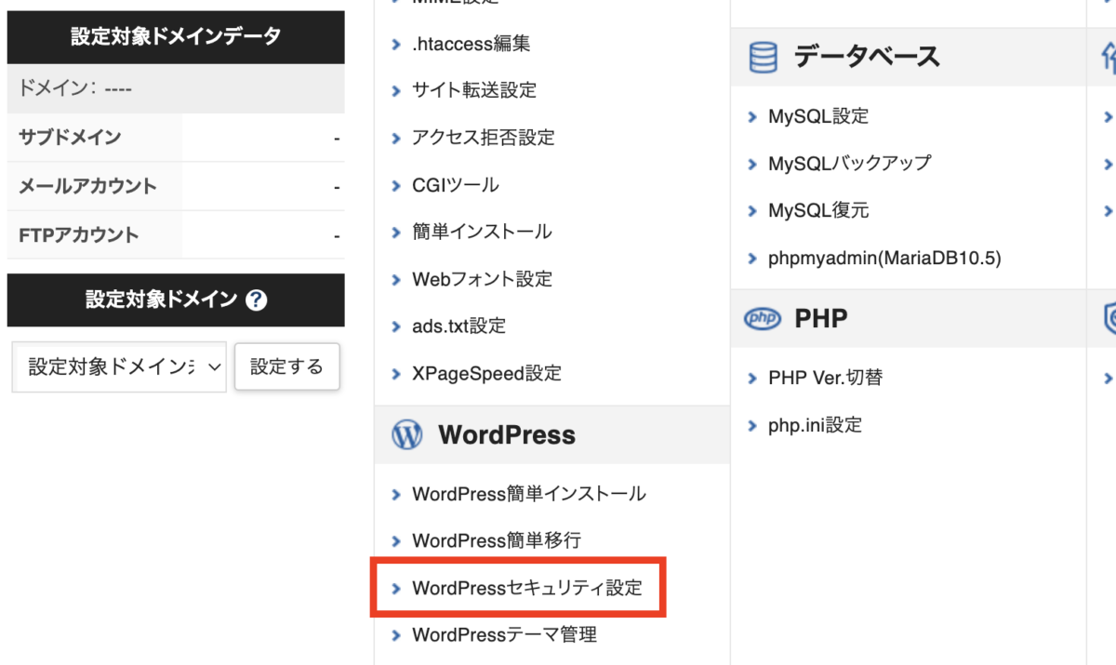Open サイト転送設定

click(x=474, y=90)
